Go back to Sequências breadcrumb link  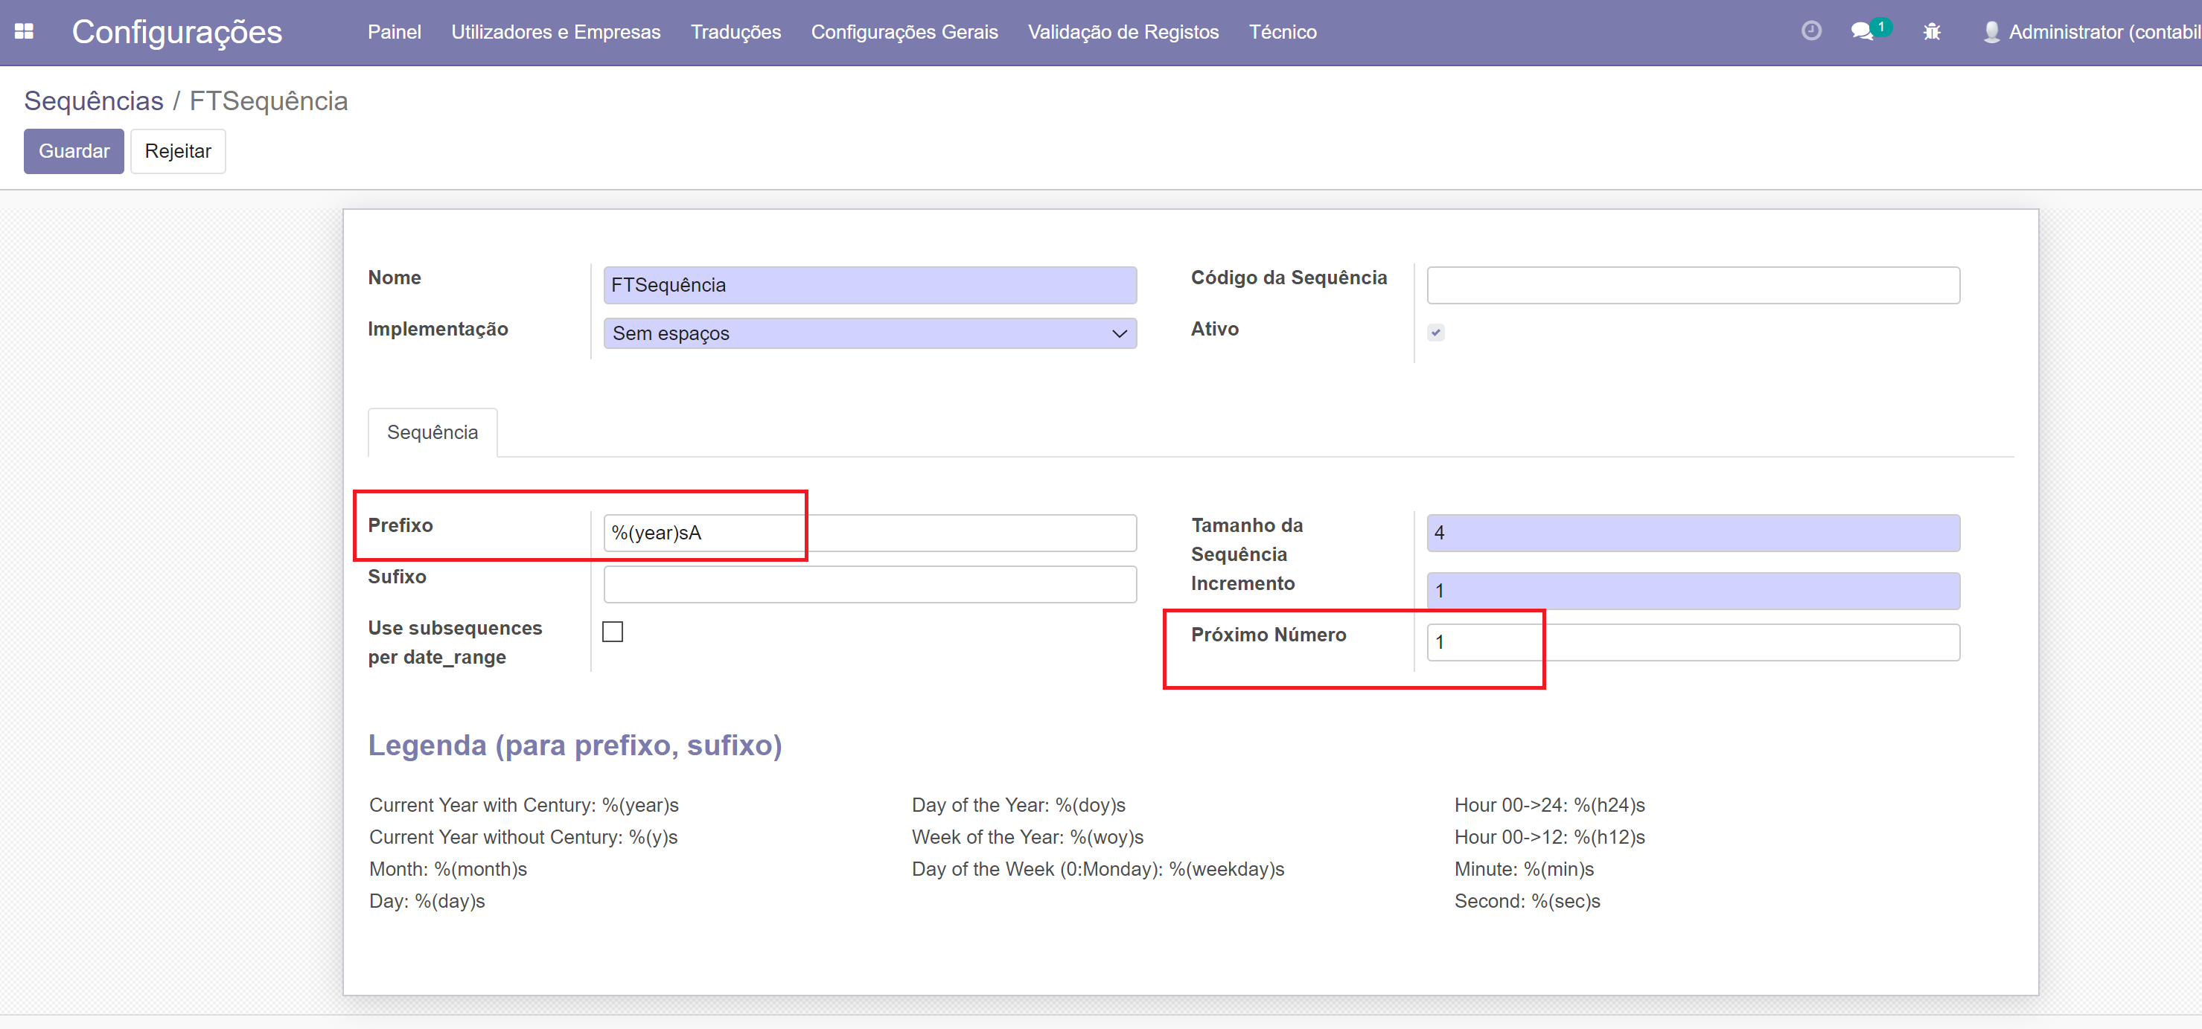(93, 101)
